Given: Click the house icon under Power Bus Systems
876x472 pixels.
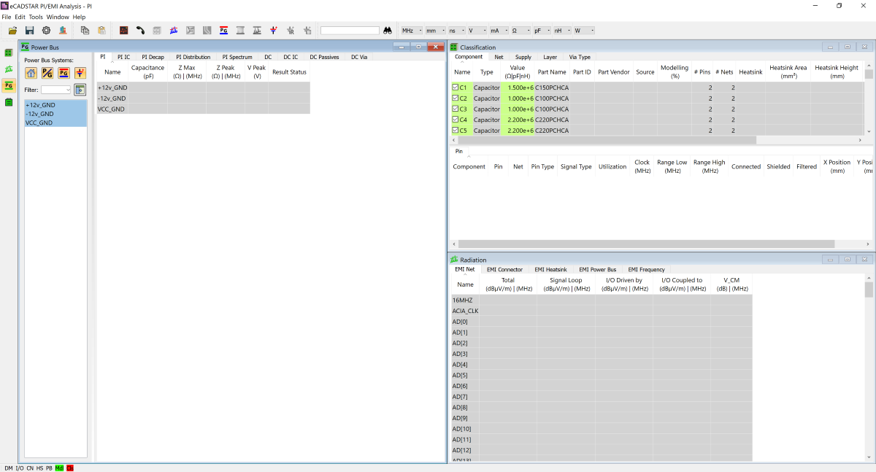Looking at the screenshot, I should pyautogui.click(x=31, y=72).
